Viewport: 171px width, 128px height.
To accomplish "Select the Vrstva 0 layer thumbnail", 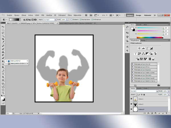I will (135, 109).
